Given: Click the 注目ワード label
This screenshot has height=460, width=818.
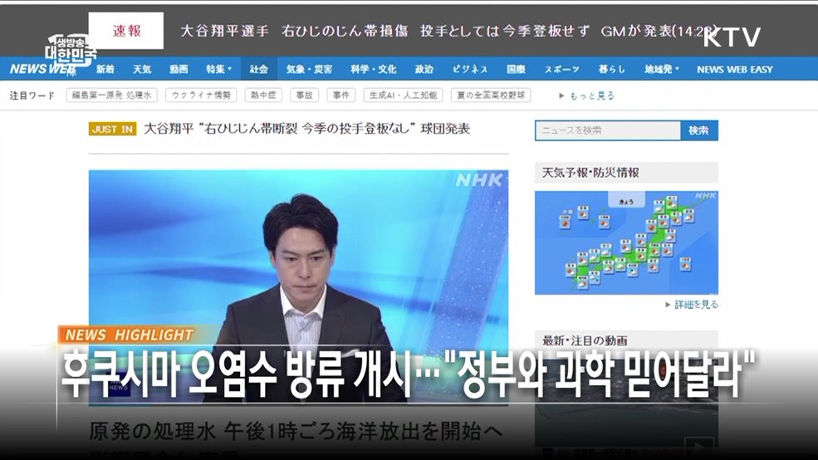Looking at the screenshot, I should coord(32,95).
